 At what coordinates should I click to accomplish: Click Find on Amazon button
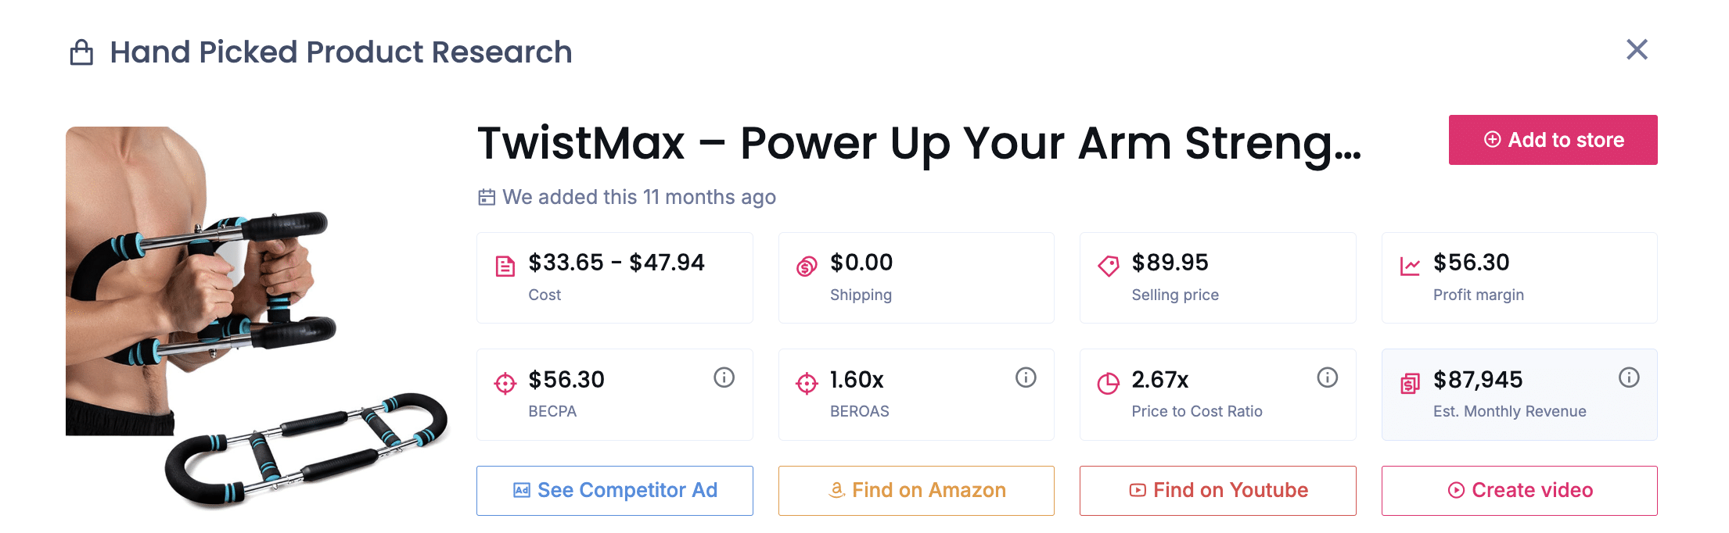pyautogui.click(x=916, y=491)
